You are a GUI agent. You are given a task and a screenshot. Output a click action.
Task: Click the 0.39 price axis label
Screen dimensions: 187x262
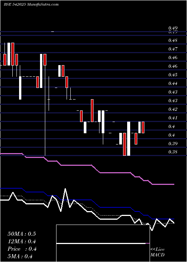173,143
